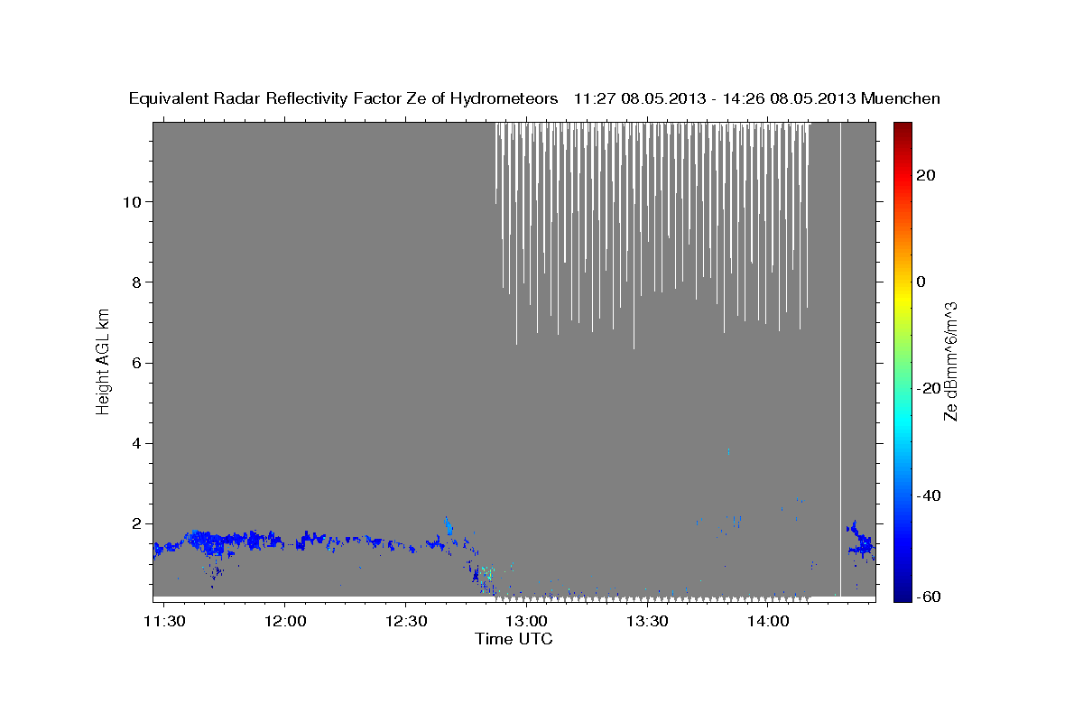Click the time tick label '14:00'
Screen dimensions: 1083x722
767,621
